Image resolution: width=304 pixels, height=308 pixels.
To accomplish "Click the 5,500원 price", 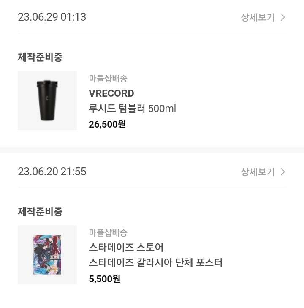I will [105, 279].
